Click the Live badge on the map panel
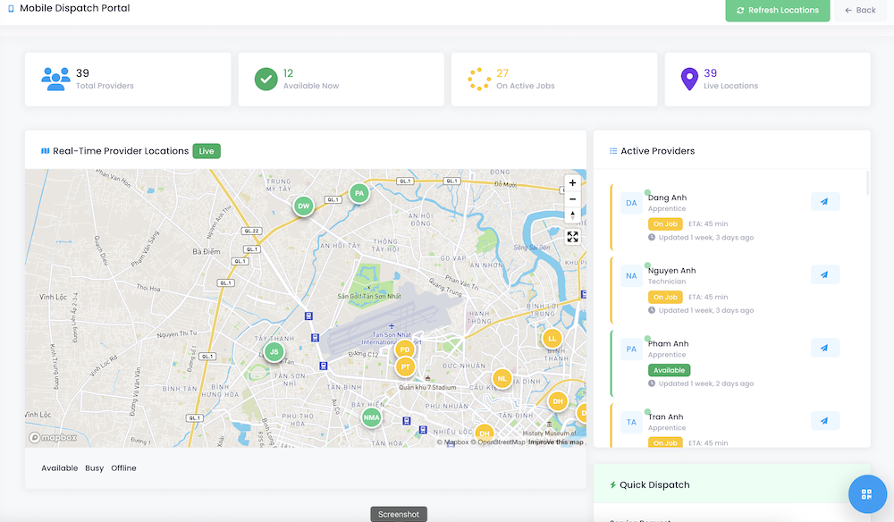894x522 pixels. 206,151
